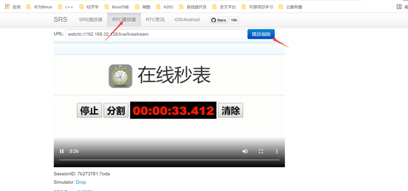Open the 音视频开发 bookmark folder
408x191 pixels.
click(193, 7)
